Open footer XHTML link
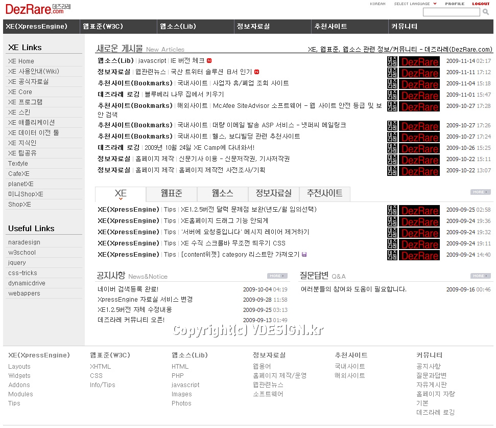The width and height of the screenshot is (496, 428). pos(100,366)
